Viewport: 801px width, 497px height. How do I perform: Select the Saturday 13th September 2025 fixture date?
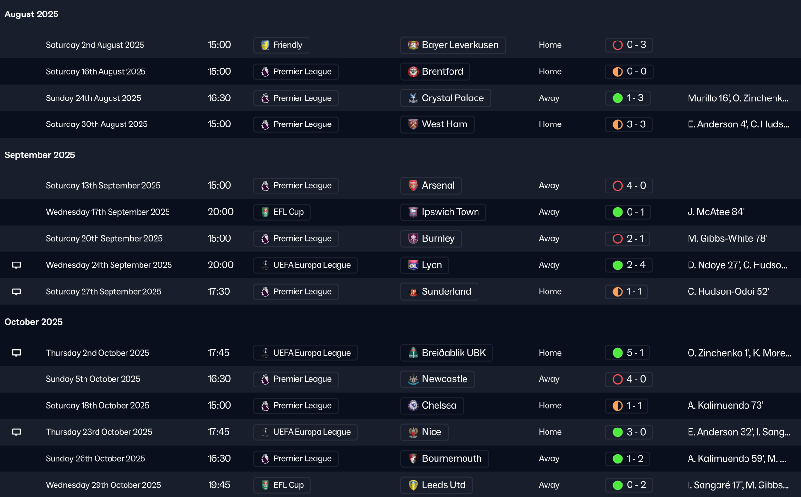103,186
